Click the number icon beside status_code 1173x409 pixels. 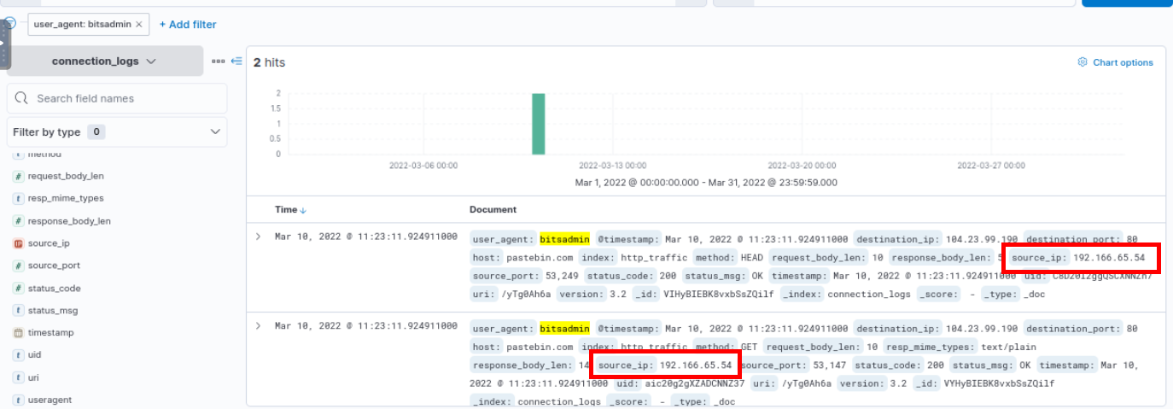[18, 288]
